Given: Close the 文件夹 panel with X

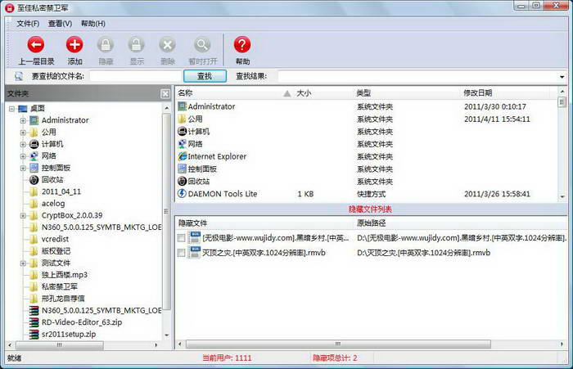Looking at the screenshot, I should (x=165, y=94).
